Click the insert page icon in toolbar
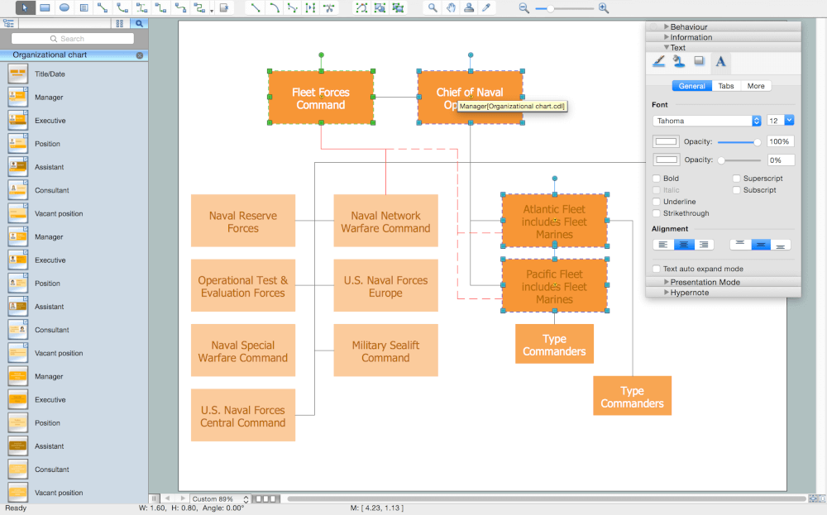 point(224,7)
